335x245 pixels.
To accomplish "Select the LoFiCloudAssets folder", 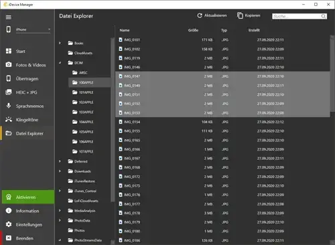I will [x=83, y=201].
